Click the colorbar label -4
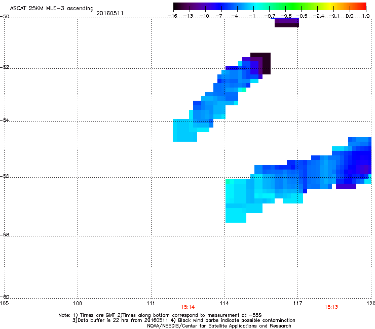This screenshot has height=329, width=375. [235, 16]
